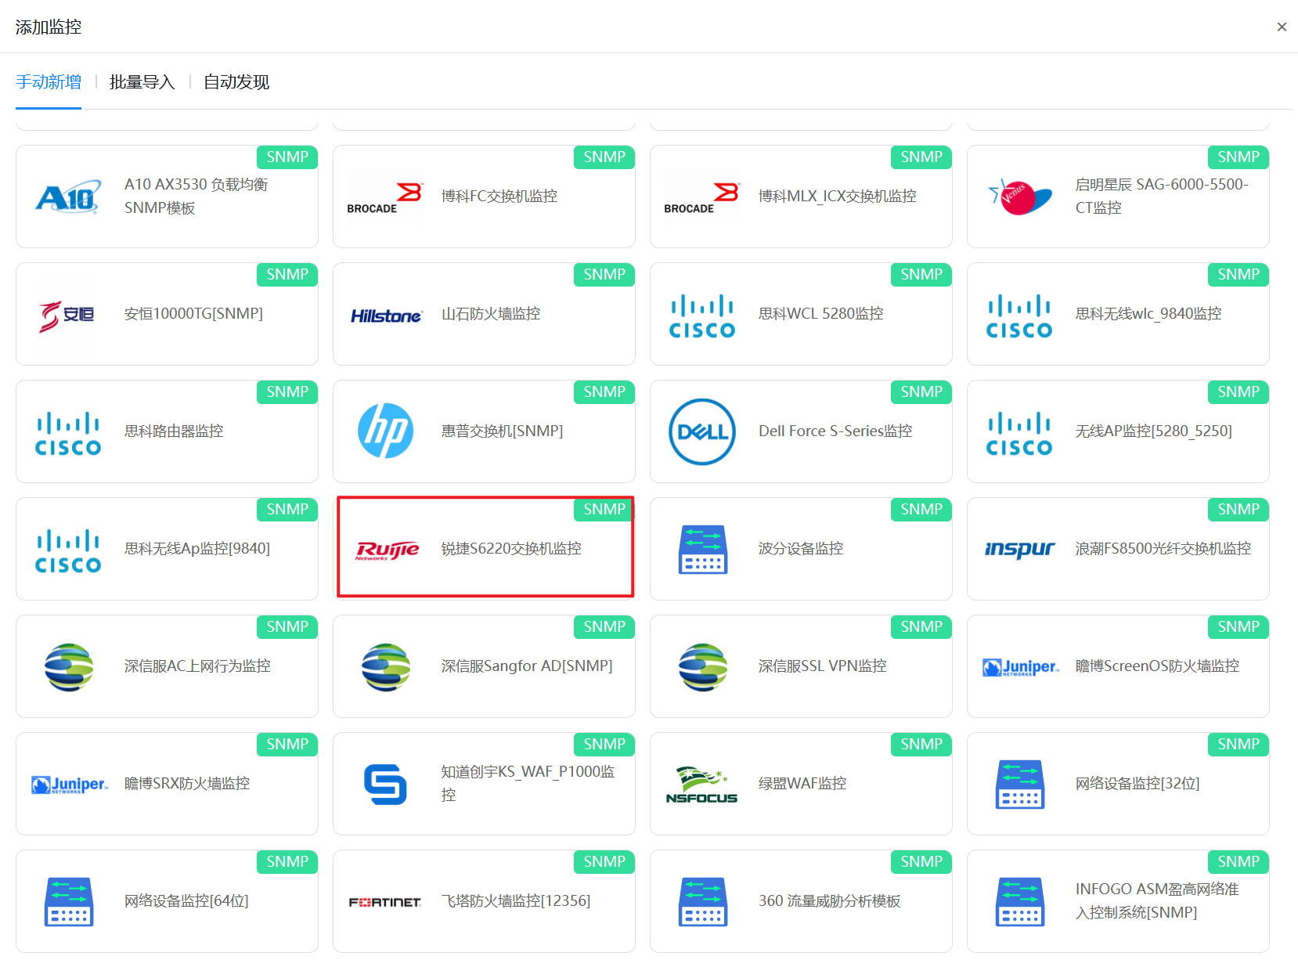
Task: Click the 安恒 logo icon
Action: click(67, 315)
